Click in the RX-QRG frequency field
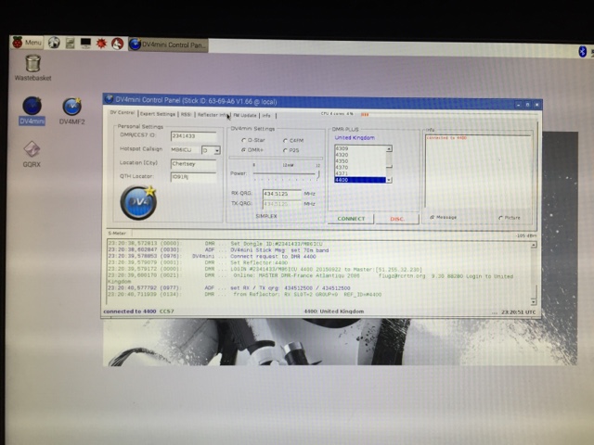This screenshot has width=594, height=445. pos(282,194)
